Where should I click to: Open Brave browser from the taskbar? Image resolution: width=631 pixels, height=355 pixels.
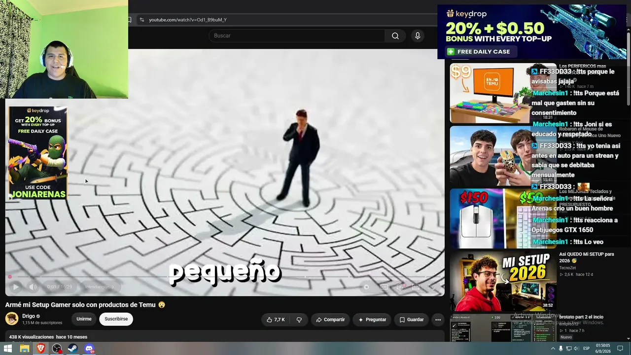[x=40, y=349]
